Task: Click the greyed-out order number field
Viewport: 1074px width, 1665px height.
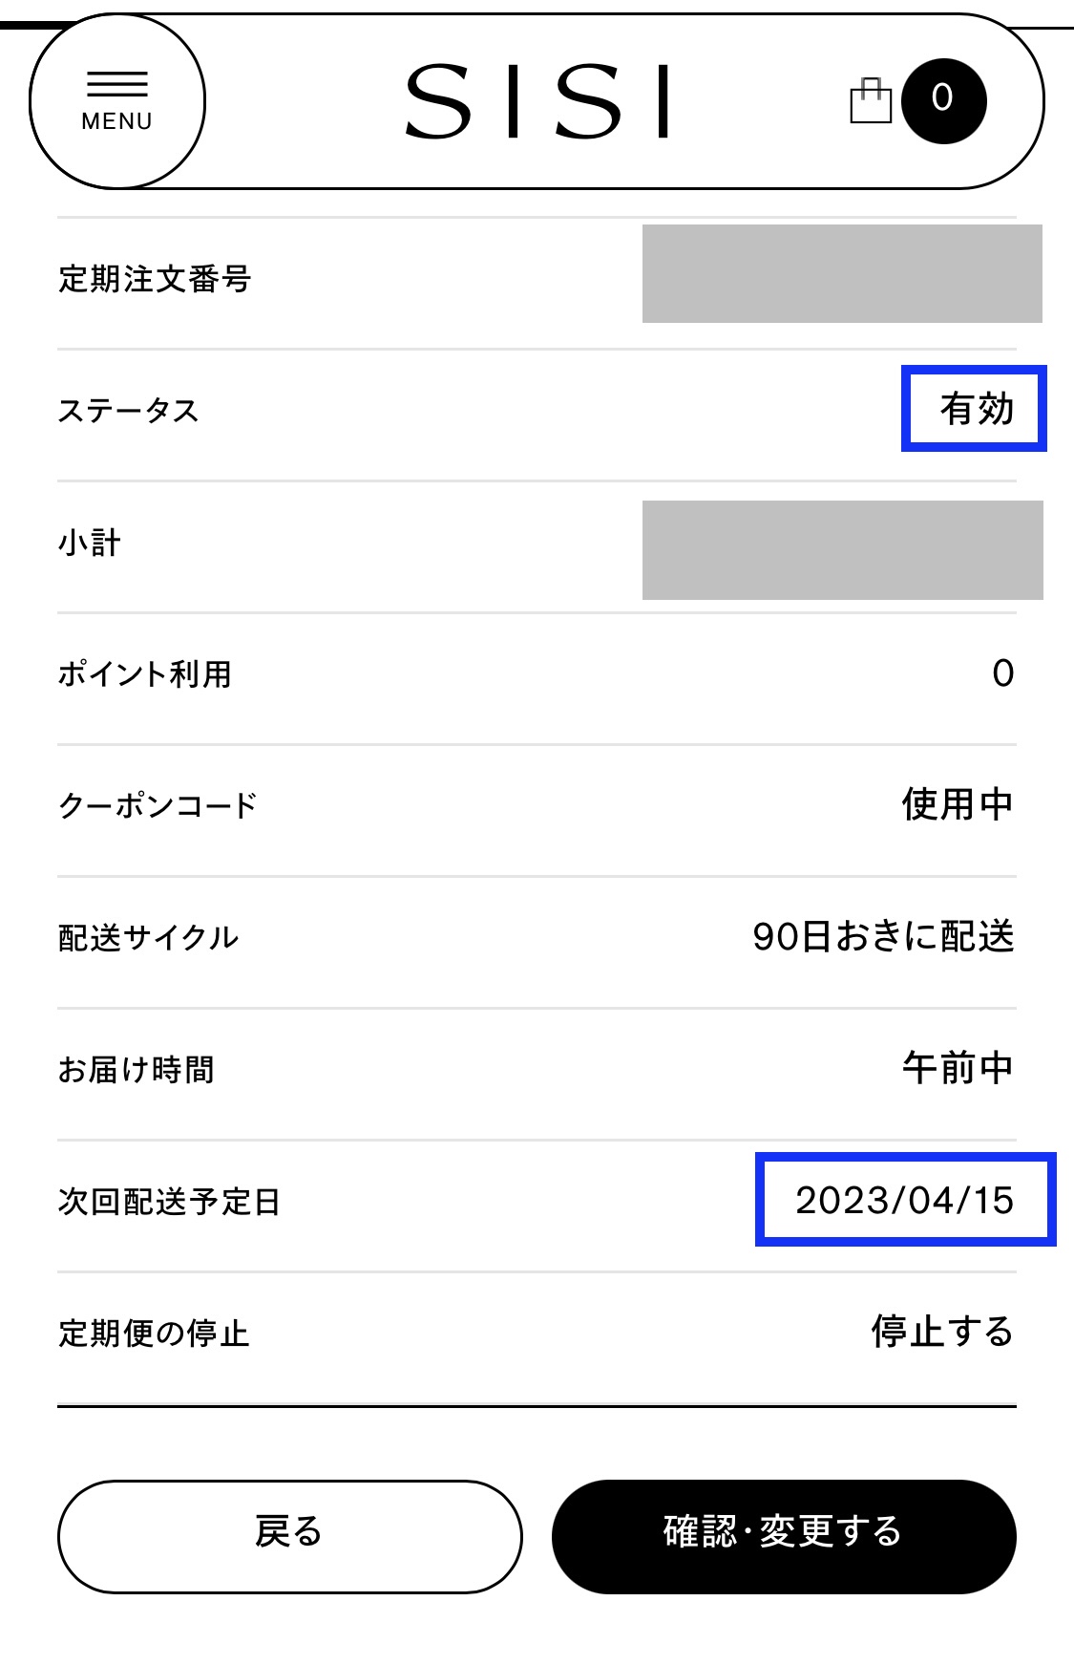Action: click(x=842, y=274)
